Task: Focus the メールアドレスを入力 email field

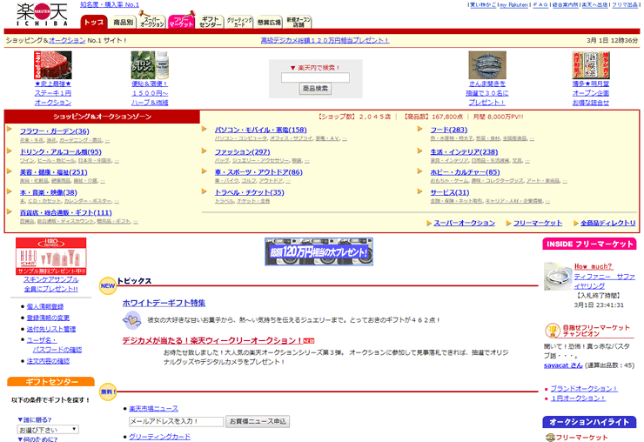Action: click(176, 421)
